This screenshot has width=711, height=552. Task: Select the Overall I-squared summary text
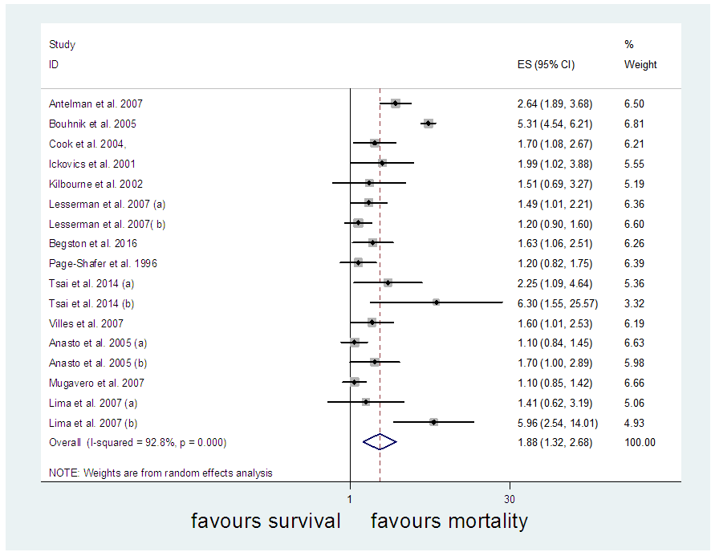pyautogui.click(x=137, y=442)
